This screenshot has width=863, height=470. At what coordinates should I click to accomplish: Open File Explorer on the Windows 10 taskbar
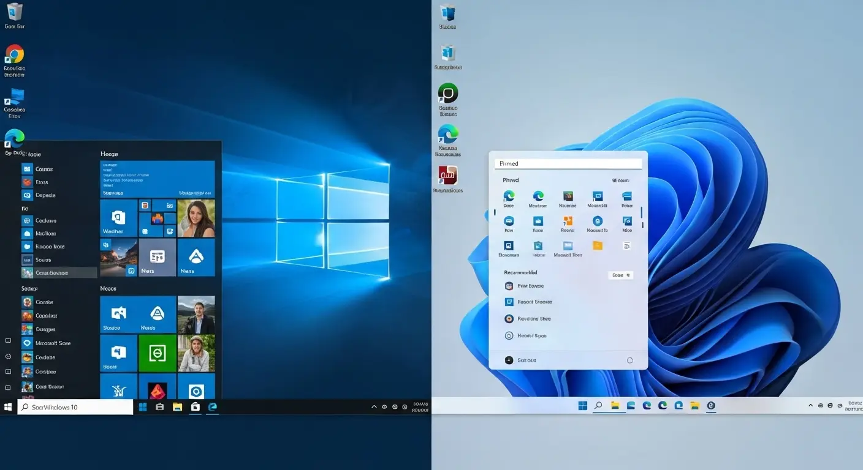click(177, 407)
